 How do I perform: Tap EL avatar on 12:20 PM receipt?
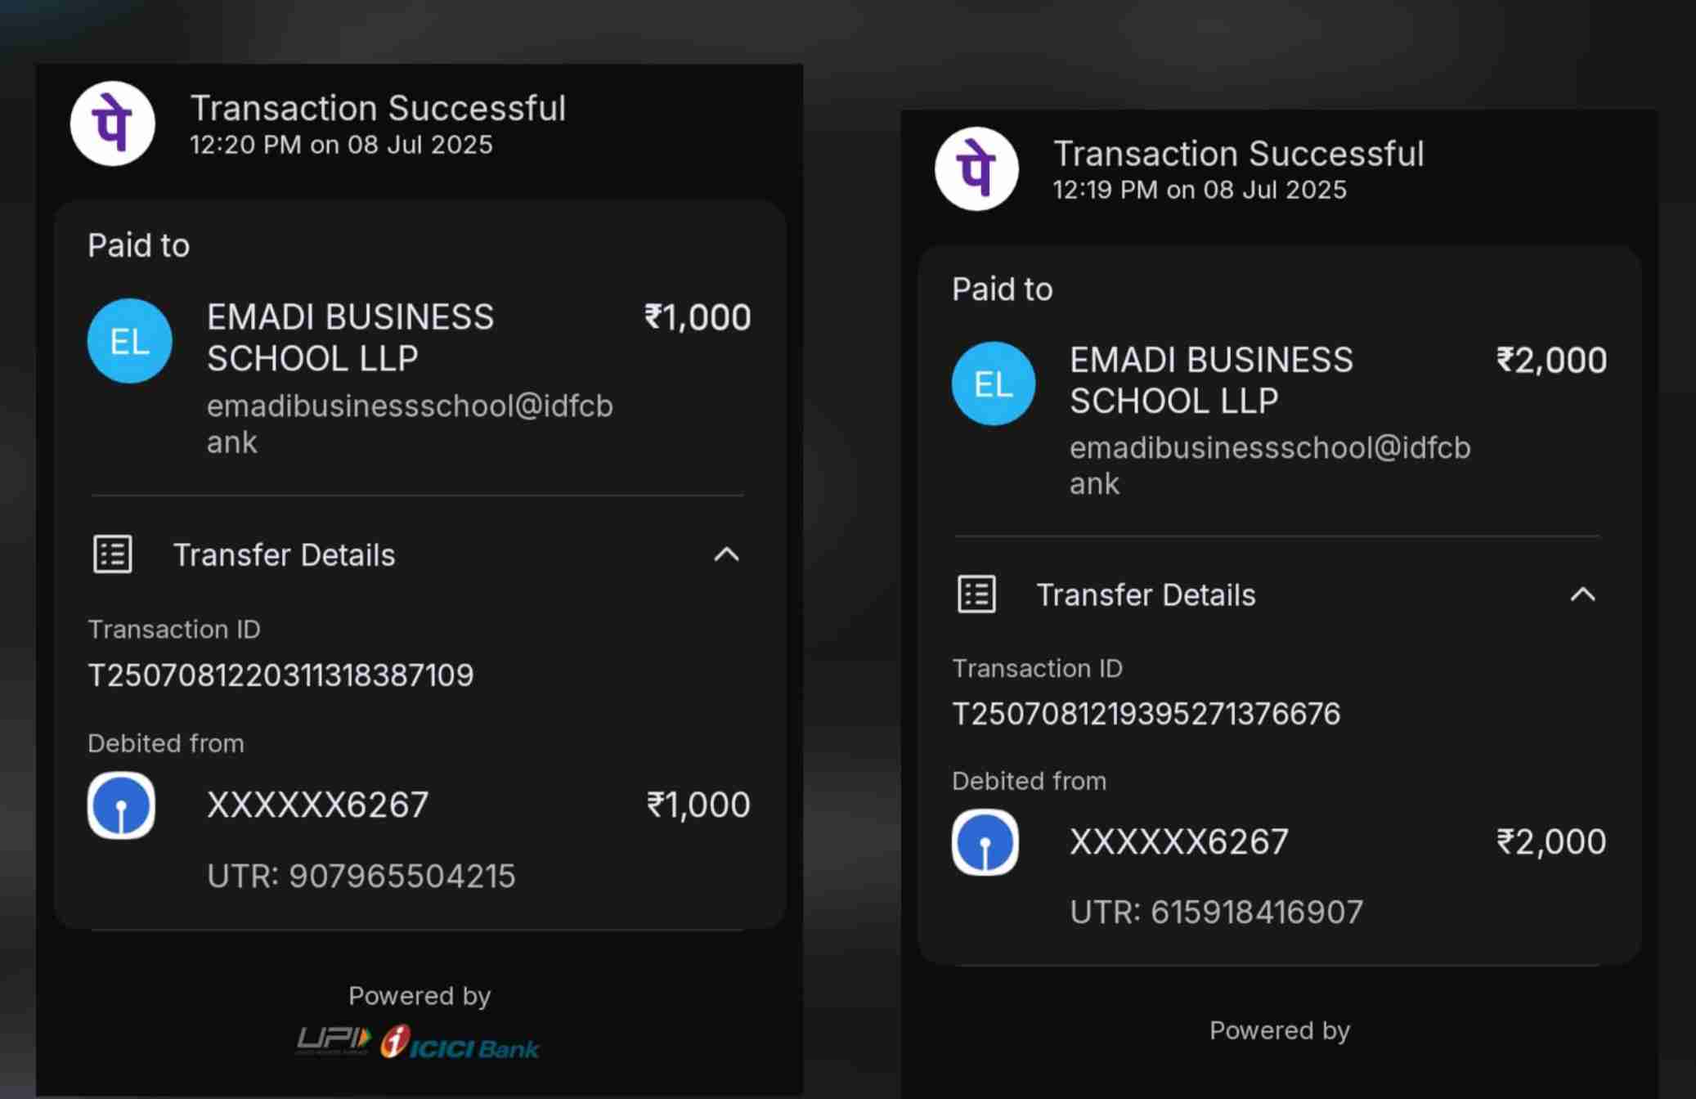tap(130, 341)
